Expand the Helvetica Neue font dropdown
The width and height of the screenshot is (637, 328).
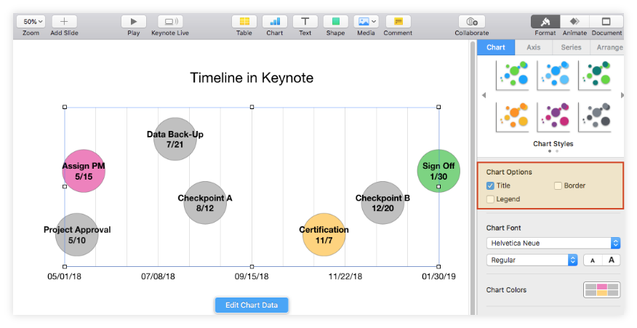tap(553, 243)
